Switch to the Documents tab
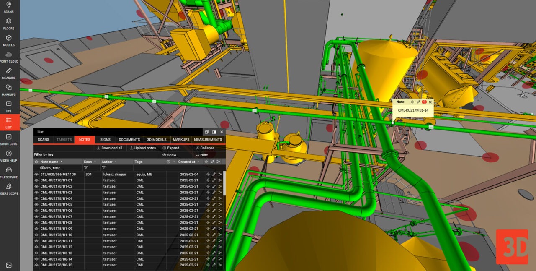This screenshot has height=271, width=536. coord(129,139)
